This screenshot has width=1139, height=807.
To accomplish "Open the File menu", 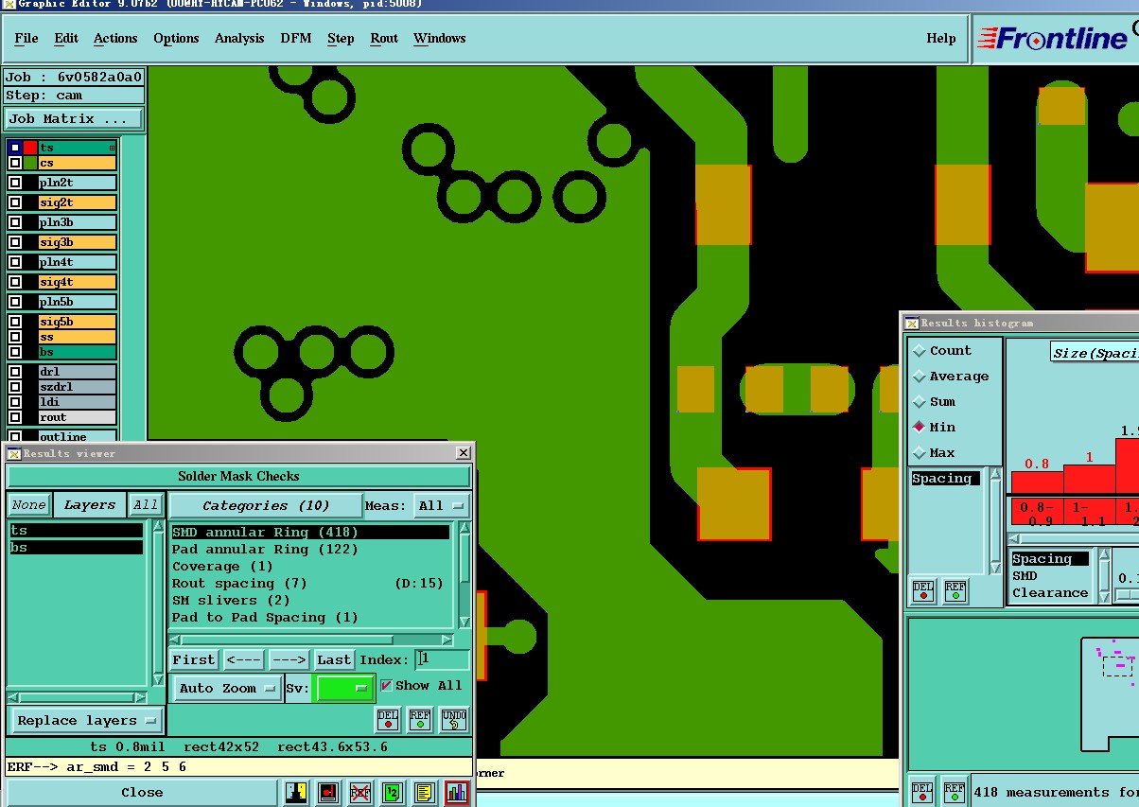I will point(26,38).
